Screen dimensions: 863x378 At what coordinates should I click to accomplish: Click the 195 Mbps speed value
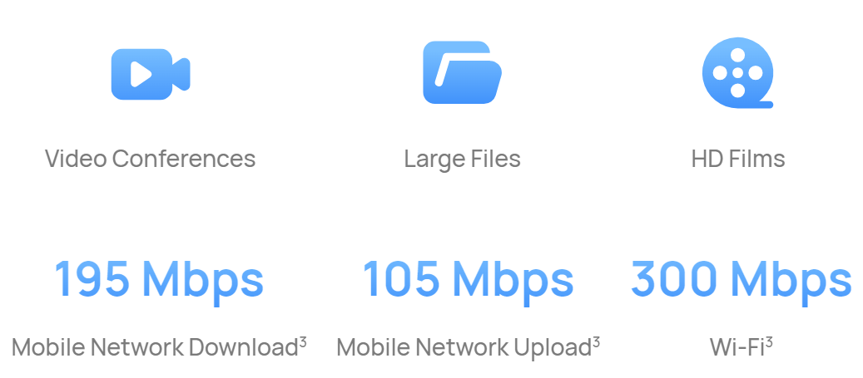click(159, 280)
